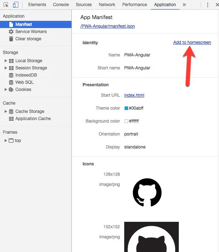This screenshot has width=219, height=252.
Task: Click the blue theme color swatch
Action: tap(126, 108)
